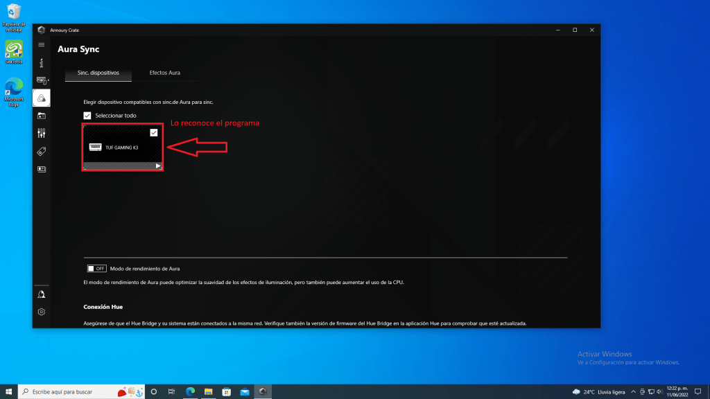Click the Windows Start button
Image resolution: width=710 pixels, height=399 pixels.
8,391
